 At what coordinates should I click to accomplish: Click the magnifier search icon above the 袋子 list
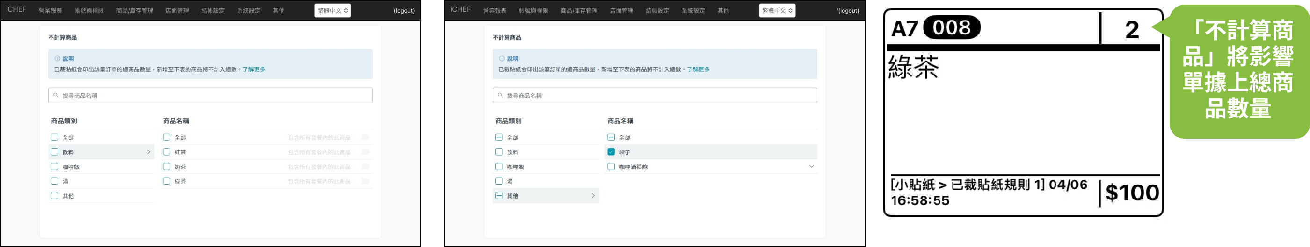(x=501, y=95)
